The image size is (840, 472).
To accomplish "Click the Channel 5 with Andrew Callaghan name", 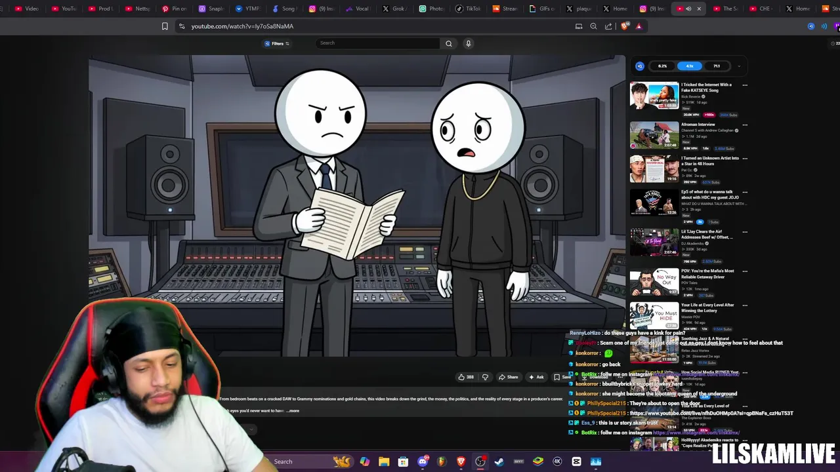I will click(x=707, y=130).
